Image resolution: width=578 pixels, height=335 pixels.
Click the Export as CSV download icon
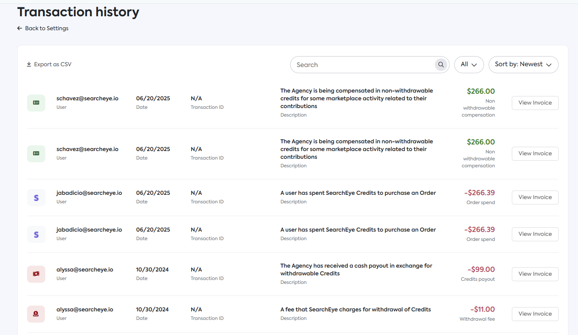tap(29, 64)
